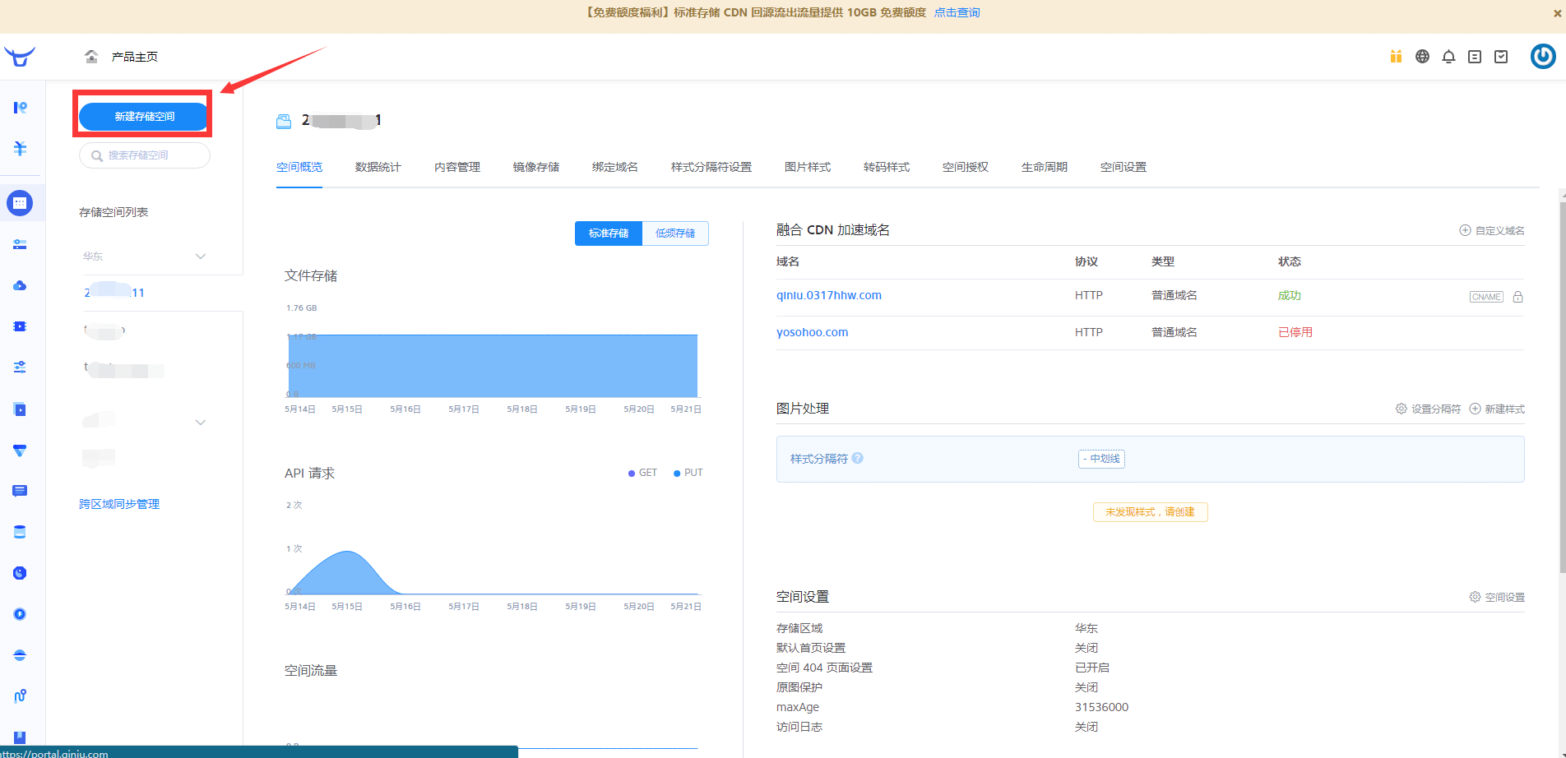Open the clipboard ticket icon in top bar
Screen dimensions: 1566x758
click(x=1501, y=56)
